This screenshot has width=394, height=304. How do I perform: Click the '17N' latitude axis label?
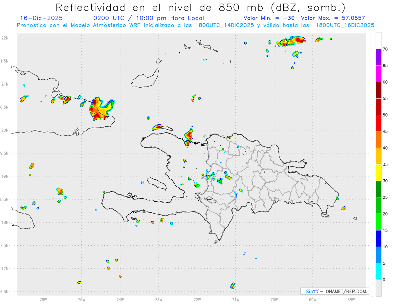click(5, 269)
